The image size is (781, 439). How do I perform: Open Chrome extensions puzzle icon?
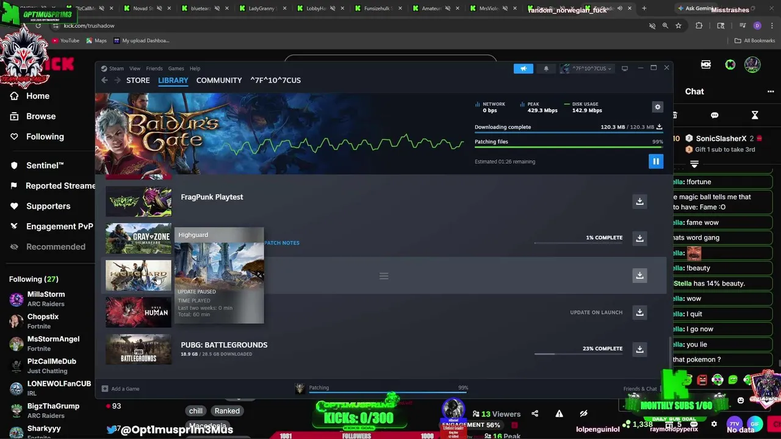699,26
